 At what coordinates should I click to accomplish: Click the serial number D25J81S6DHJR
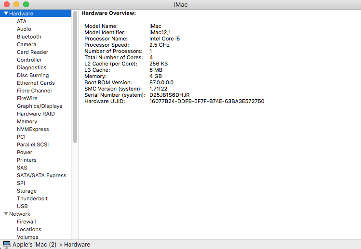point(170,95)
